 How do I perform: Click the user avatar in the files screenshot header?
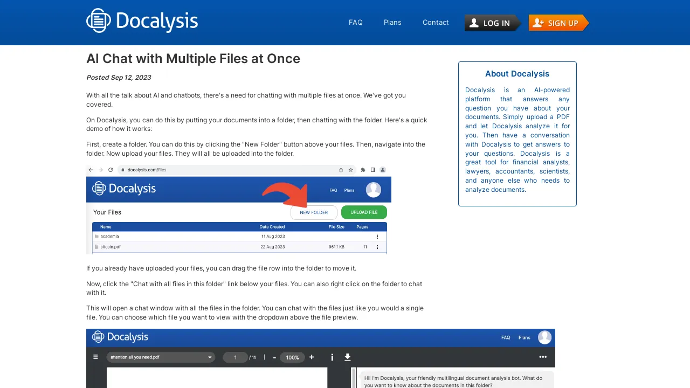pos(374,190)
